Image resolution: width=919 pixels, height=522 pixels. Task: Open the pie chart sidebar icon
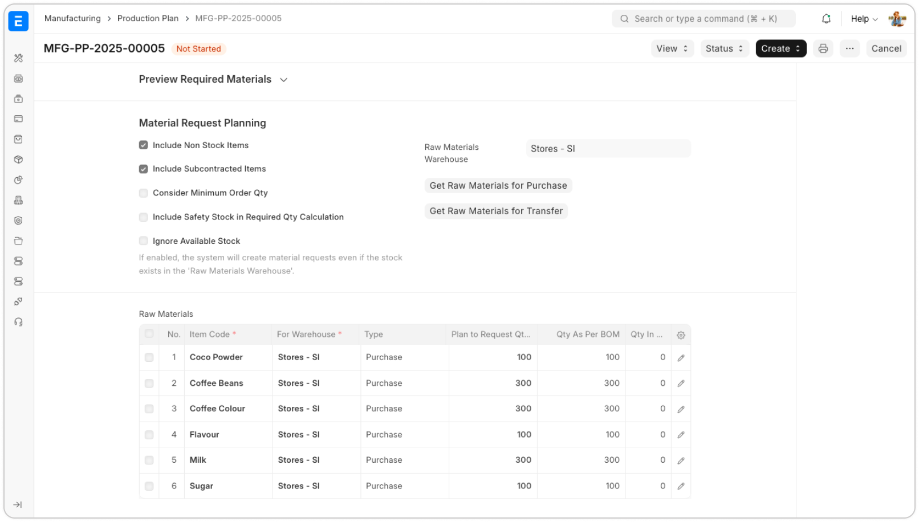[x=18, y=180]
